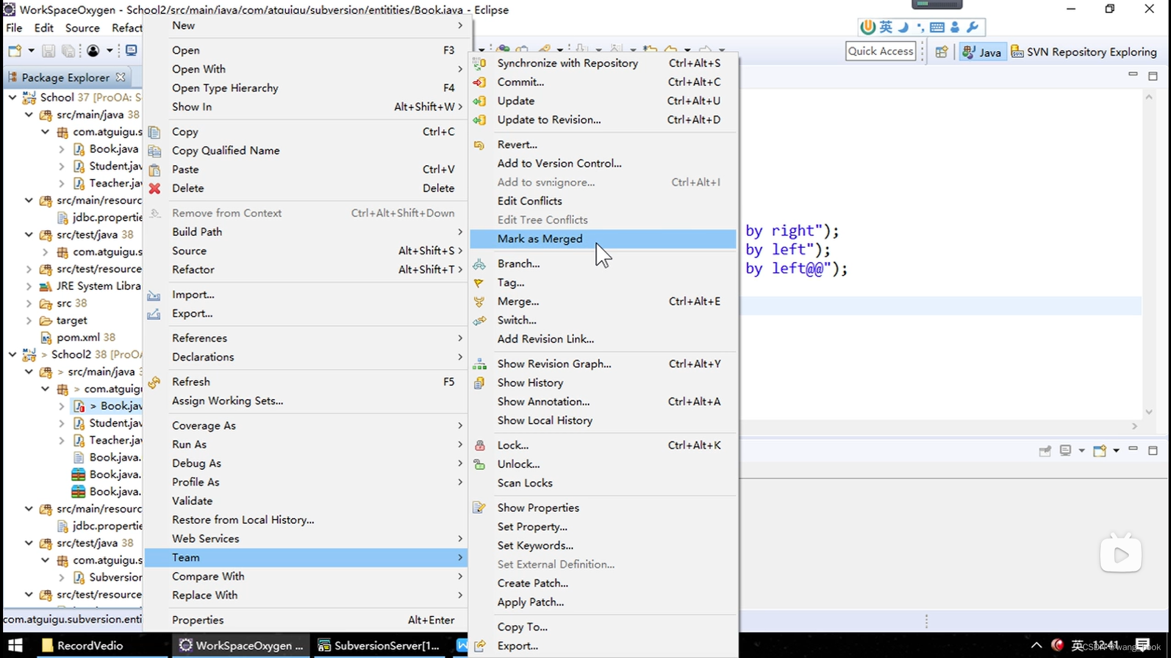Open the Compare With submenu
The width and height of the screenshot is (1171, 658).
tap(306, 576)
